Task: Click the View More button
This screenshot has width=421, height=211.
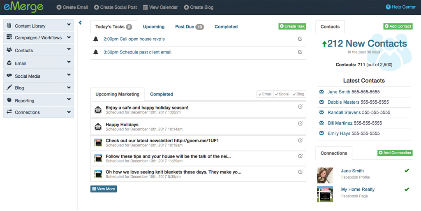Action: [104, 189]
